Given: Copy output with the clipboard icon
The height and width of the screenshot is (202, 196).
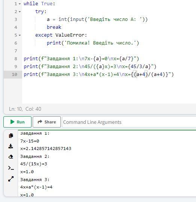Looking at the screenshot, I should point(11,135).
